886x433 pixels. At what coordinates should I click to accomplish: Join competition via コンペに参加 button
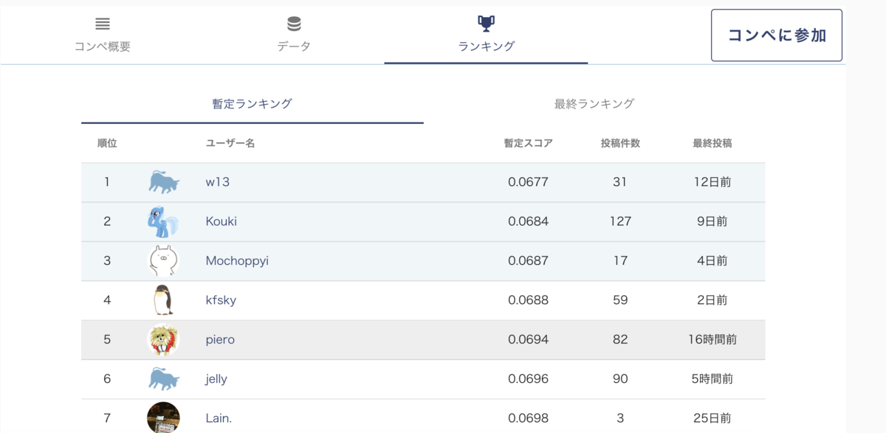[x=777, y=35]
